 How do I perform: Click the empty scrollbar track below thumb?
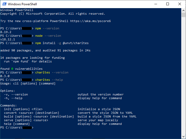184,79
